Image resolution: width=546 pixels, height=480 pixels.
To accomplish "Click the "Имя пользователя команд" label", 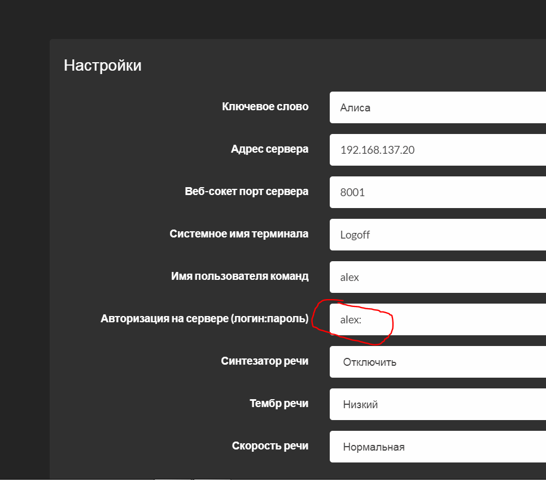I will tap(240, 276).
